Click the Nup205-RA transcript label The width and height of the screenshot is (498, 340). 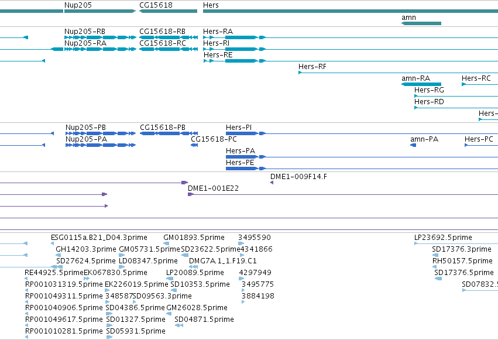pos(85,43)
